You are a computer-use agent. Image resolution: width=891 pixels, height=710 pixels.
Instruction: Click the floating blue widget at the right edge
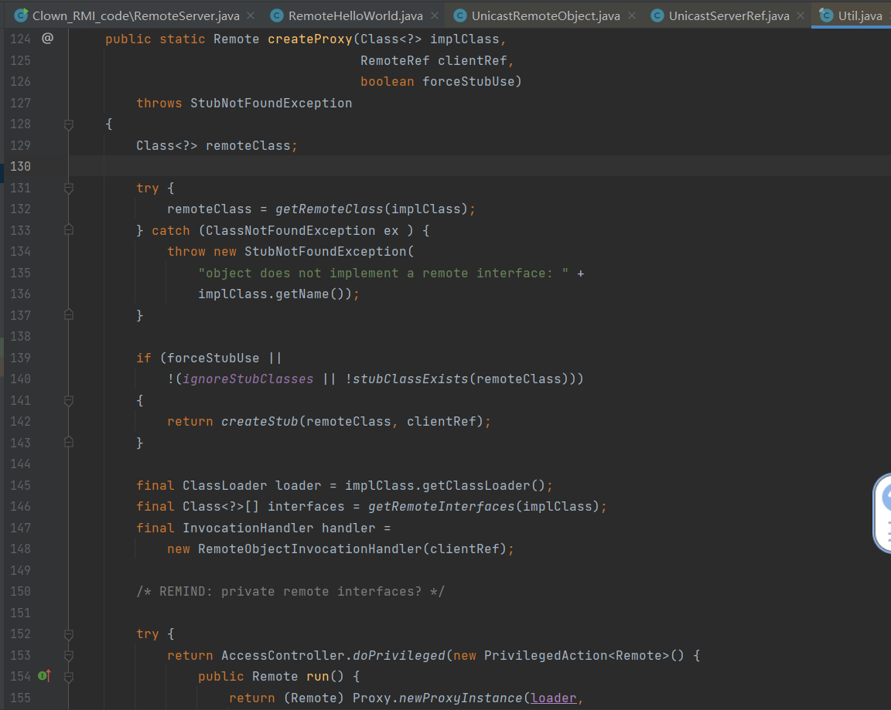pyautogui.click(x=883, y=514)
